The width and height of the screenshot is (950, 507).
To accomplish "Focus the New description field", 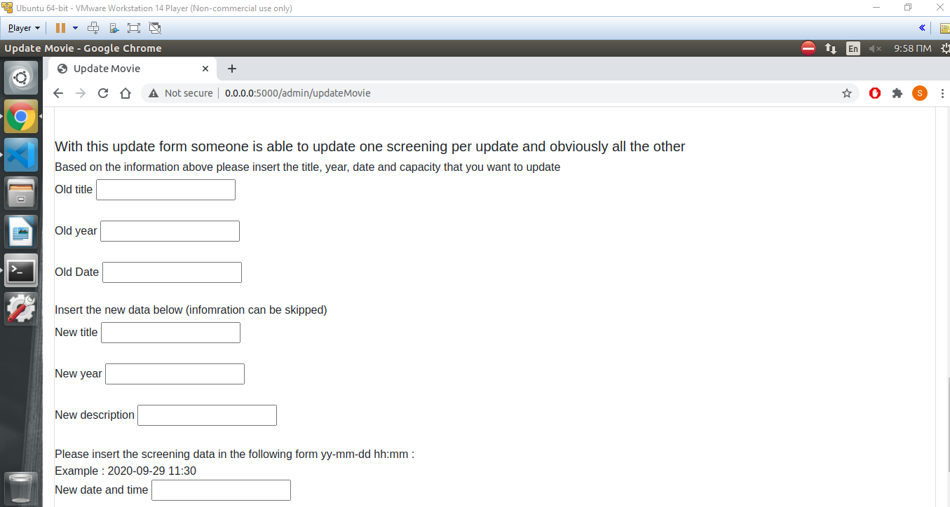I will (207, 415).
